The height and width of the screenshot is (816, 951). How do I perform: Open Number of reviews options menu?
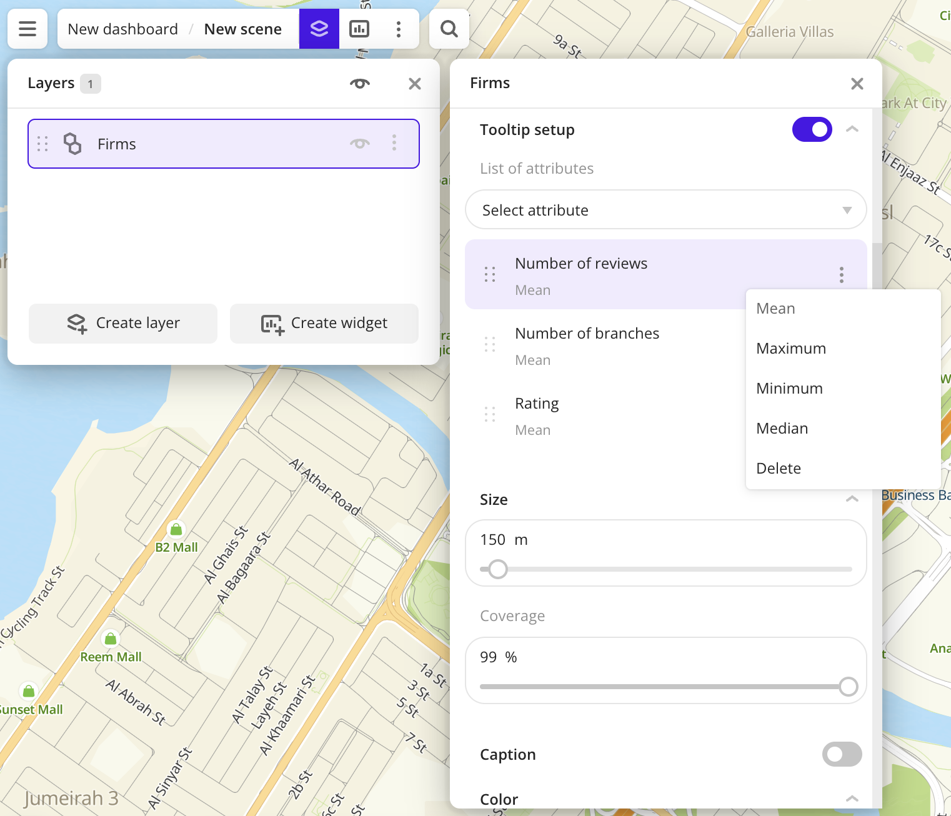point(841,275)
